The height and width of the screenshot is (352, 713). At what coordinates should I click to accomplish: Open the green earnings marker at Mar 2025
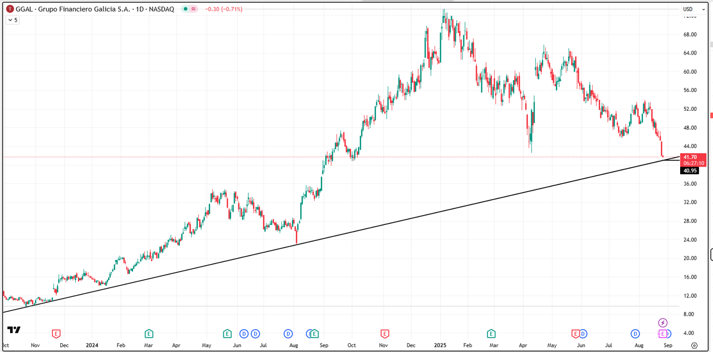tap(491, 334)
